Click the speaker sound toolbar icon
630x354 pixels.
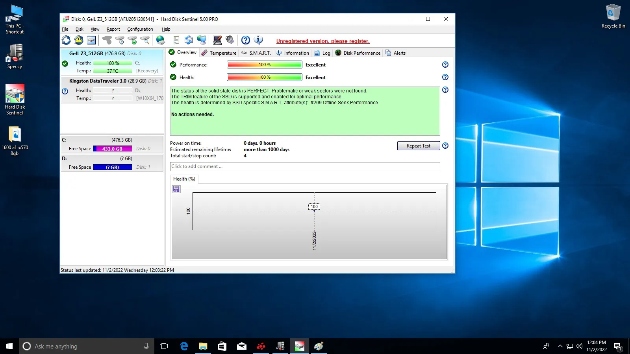(230, 40)
